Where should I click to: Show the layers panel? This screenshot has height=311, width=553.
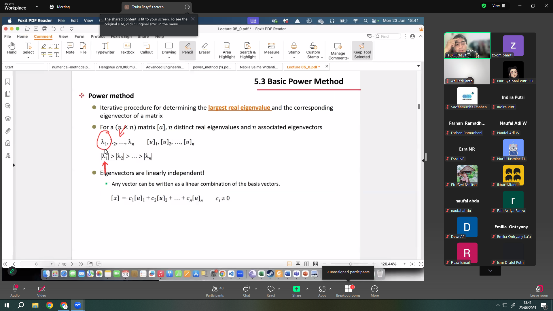coord(8,118)
